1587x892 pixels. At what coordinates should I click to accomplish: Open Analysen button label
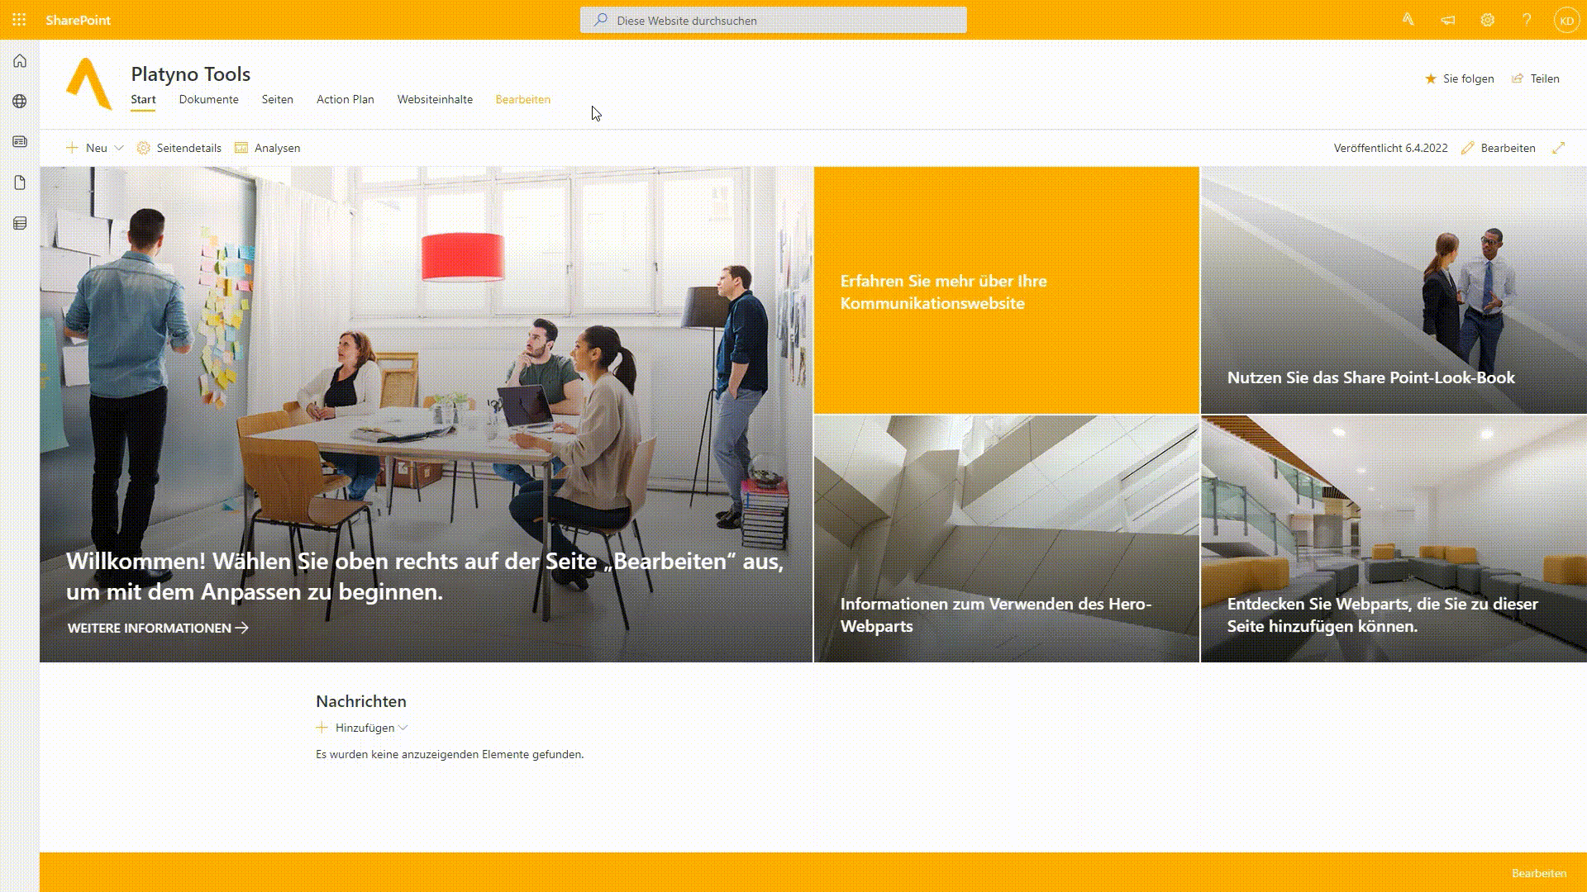pos(277,148)
